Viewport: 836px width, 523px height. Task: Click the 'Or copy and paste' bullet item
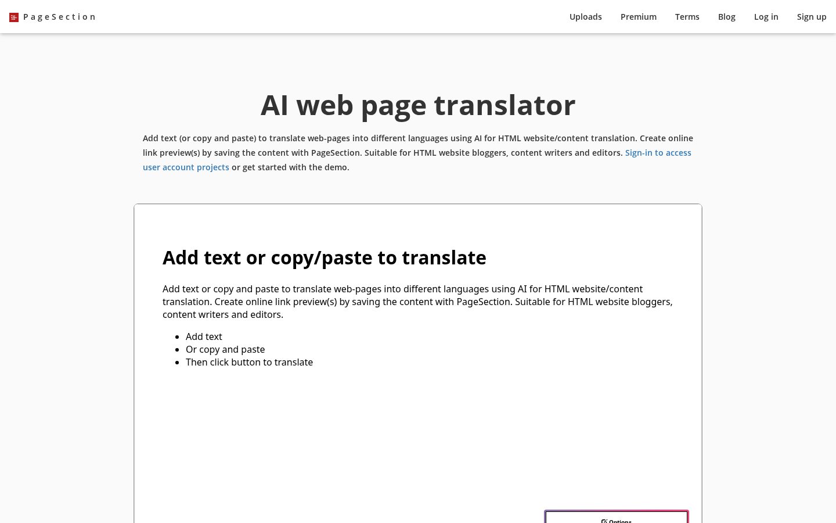(225, 349)
